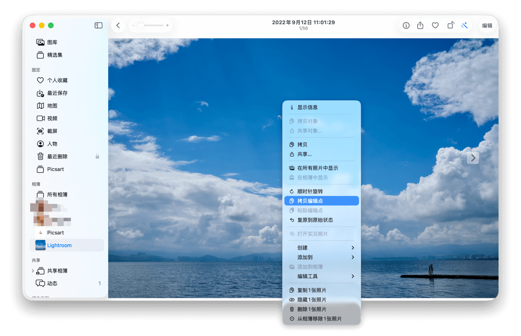This screenshot has height=336, width=521.
Task: Click the 编辑 edit button
Action: click(x=487, y=25)
